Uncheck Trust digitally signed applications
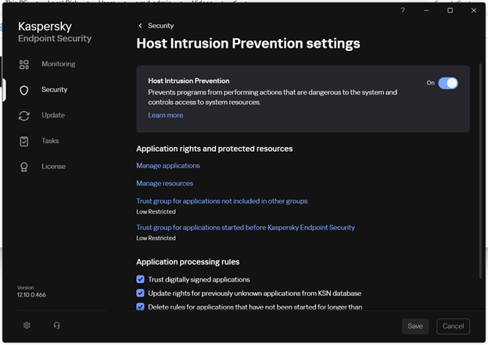 coord(141,279)
